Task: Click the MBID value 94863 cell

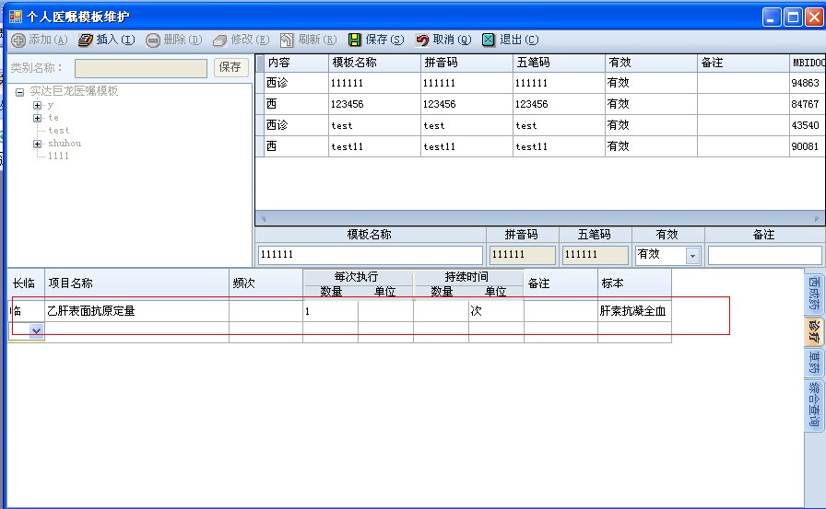Action: point(807,83)
